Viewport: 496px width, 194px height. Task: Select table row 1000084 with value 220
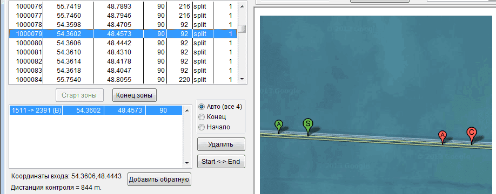[123, 80]
